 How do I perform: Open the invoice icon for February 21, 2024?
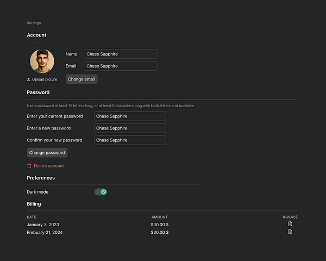pyautogui.click(x=290, y=232)
